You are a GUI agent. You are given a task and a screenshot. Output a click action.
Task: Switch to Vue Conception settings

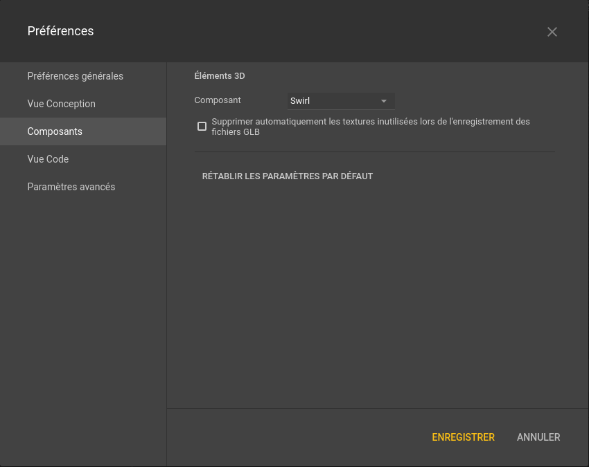(83, 104)
